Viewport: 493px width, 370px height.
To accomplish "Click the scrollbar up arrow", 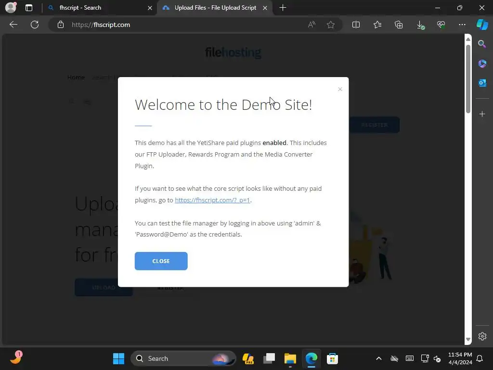I will (468, 39).
